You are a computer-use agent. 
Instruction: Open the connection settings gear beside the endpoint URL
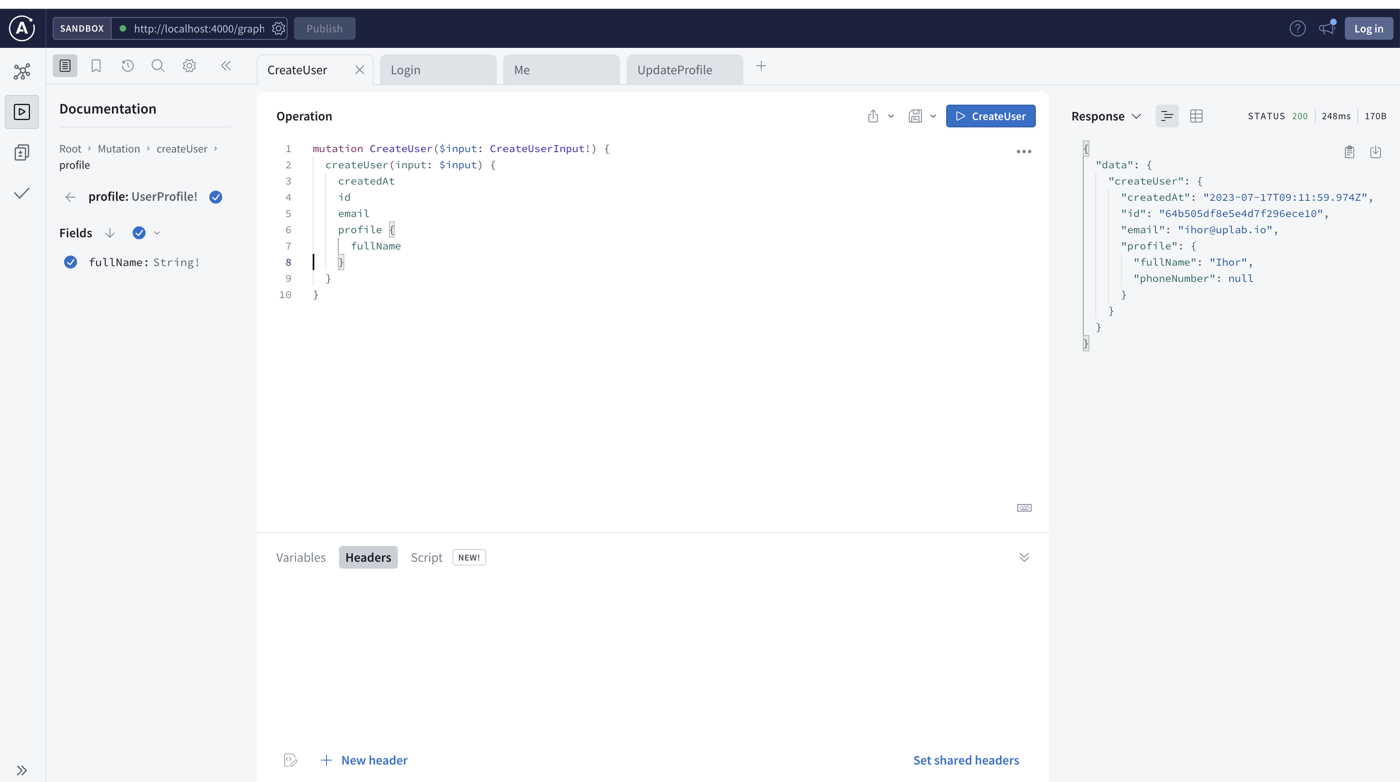(x=279, y=28)
